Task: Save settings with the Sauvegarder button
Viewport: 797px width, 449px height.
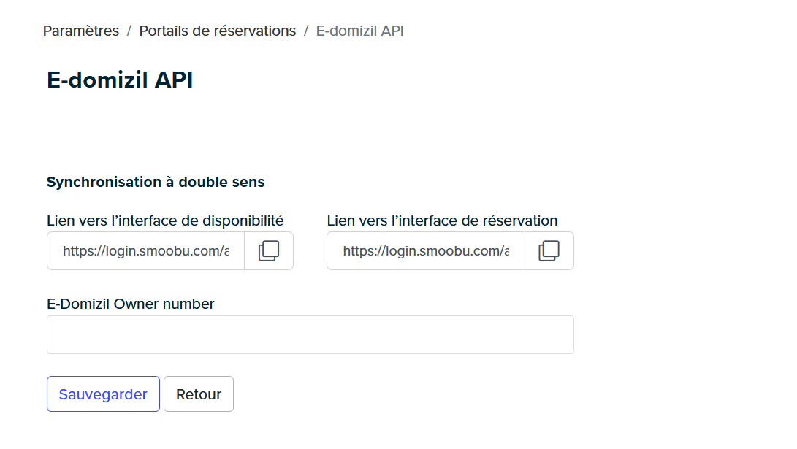Action: point(103,394)
